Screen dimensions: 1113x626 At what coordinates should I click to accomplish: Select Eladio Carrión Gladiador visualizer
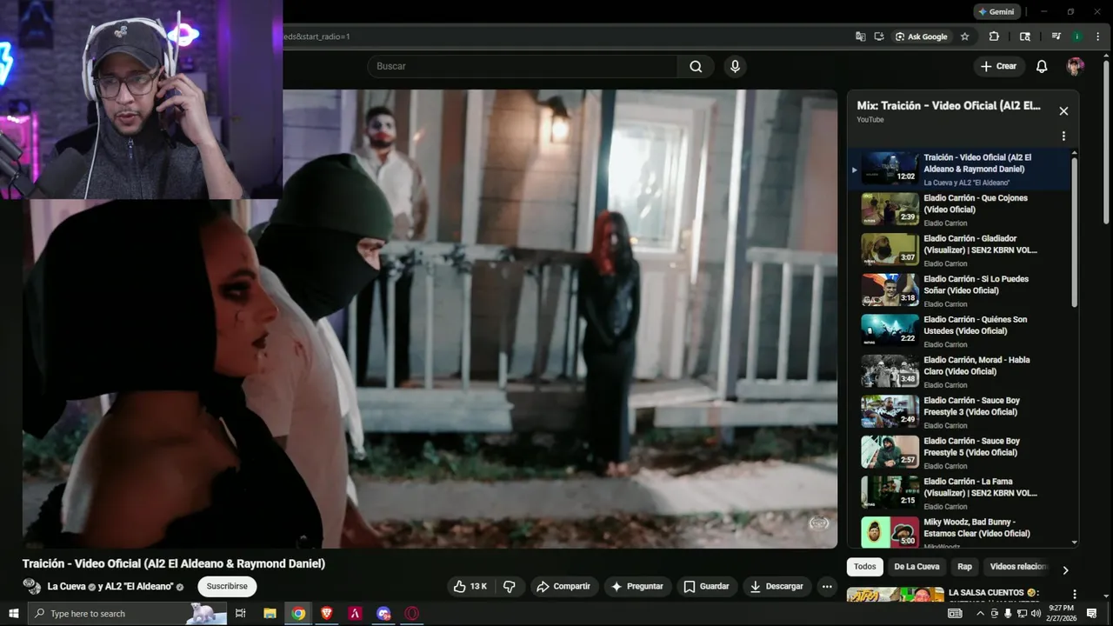click(959, 250)
